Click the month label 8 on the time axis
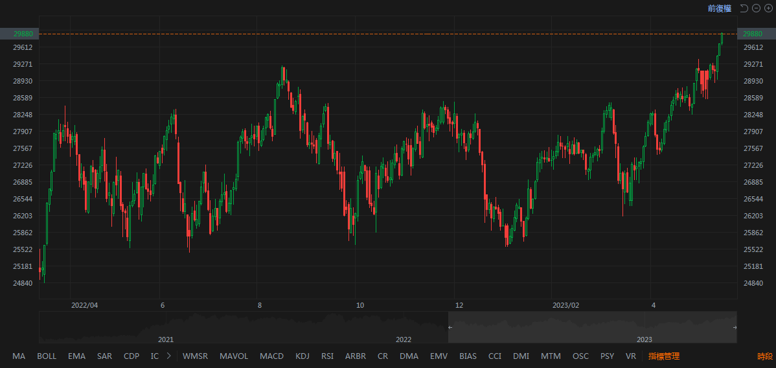This screenshot has width=776, height=368. (x=259, y=305)
